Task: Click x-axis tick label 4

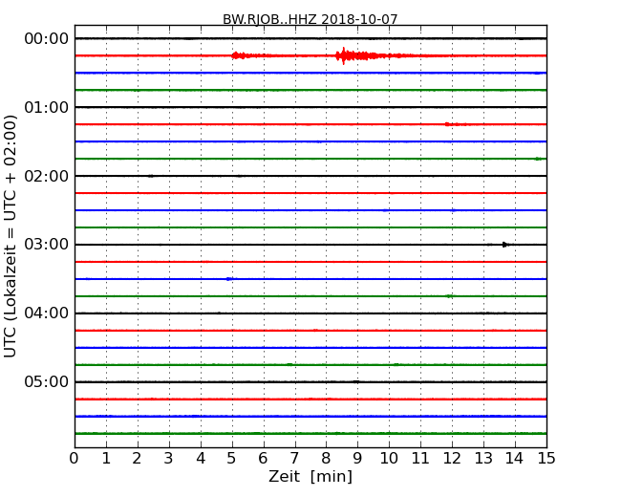Action: (x=201, y=458)
